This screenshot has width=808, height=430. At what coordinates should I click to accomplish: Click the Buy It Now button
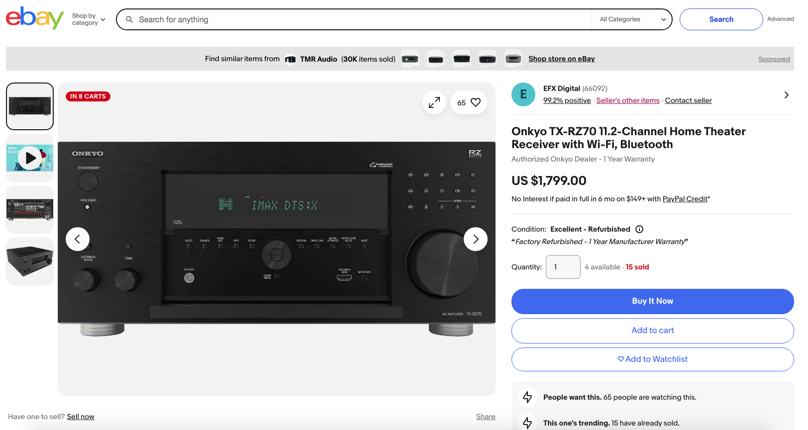(x=653, y=301)
